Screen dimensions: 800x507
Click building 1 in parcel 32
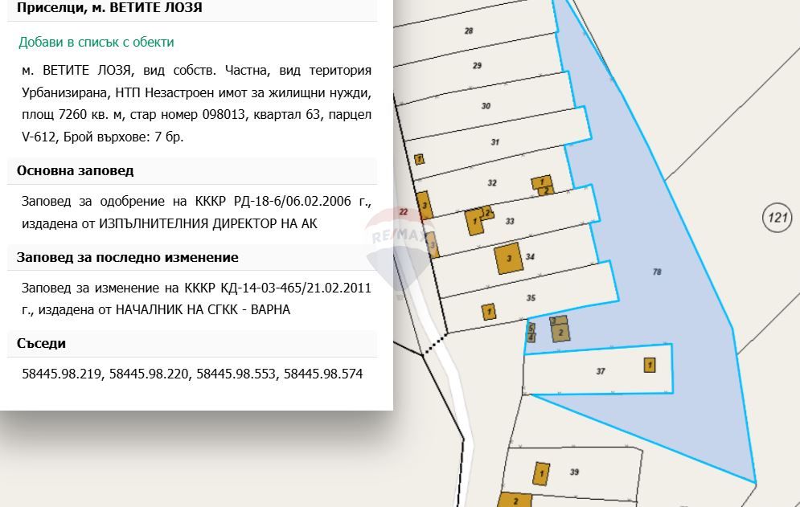click(x=541, y=182)
